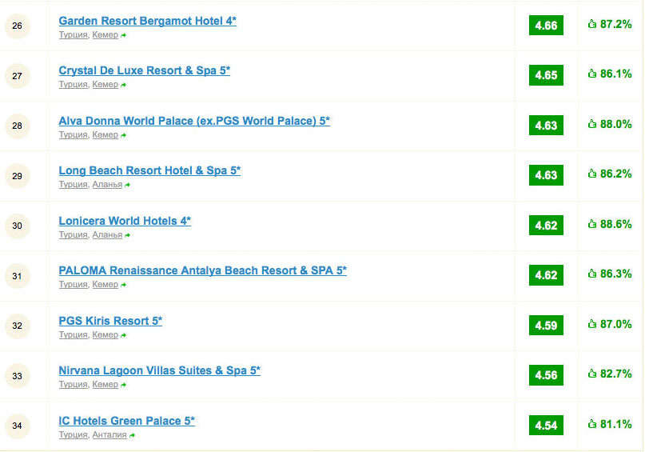Click green arrow icon under Long Beach Resort

click(x=128, y=186)
